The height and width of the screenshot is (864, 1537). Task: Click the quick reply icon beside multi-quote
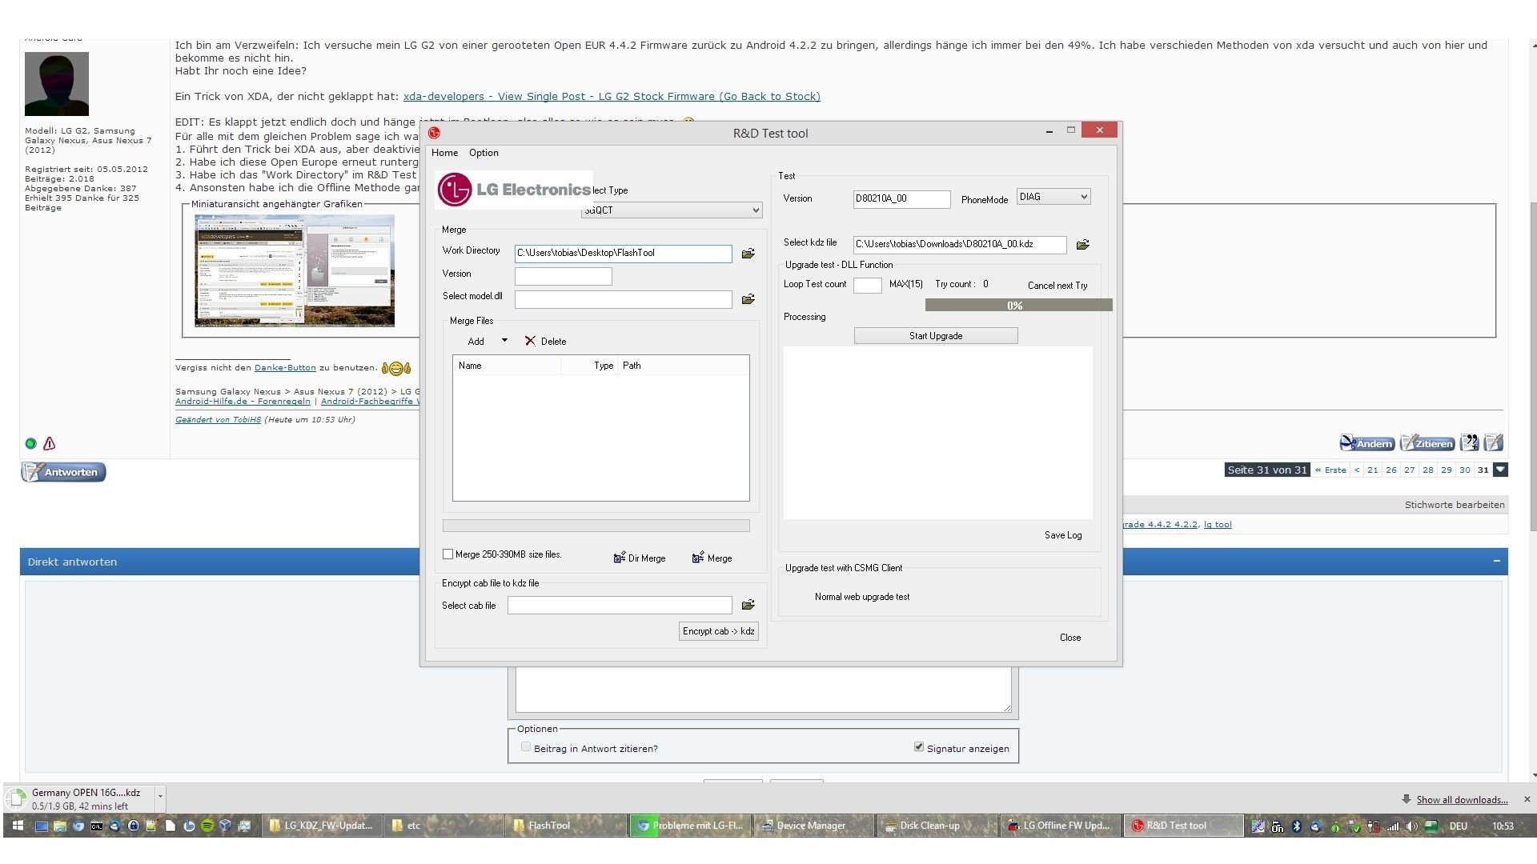pos(1493,442)
